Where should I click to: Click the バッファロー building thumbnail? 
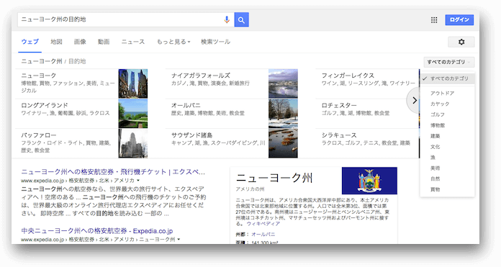point(133,143)
